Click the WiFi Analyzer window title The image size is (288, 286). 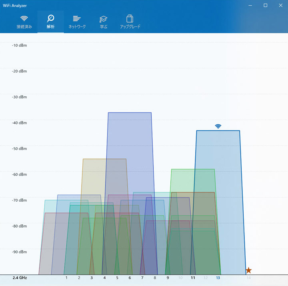click(x=15, y=6)
